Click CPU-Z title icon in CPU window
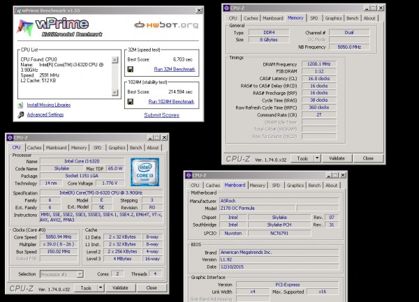This screenshot has width=419, height=302. click(x=10, y=137)
